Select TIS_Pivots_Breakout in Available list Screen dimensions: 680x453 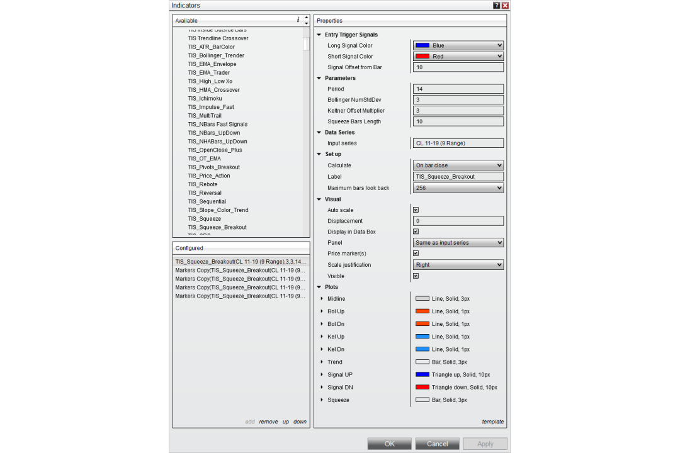[214, 167]
